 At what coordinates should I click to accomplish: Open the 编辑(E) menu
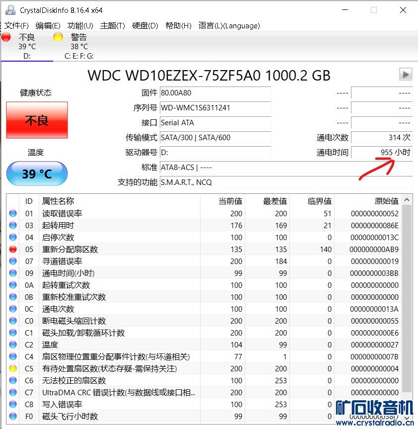pyautogui.click(x=48, y=26)
